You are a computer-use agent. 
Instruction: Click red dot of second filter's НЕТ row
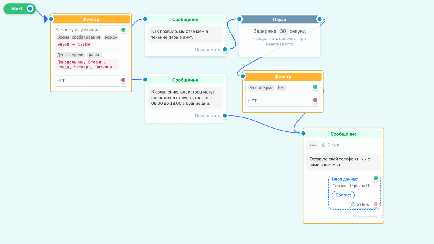[315, 100]
